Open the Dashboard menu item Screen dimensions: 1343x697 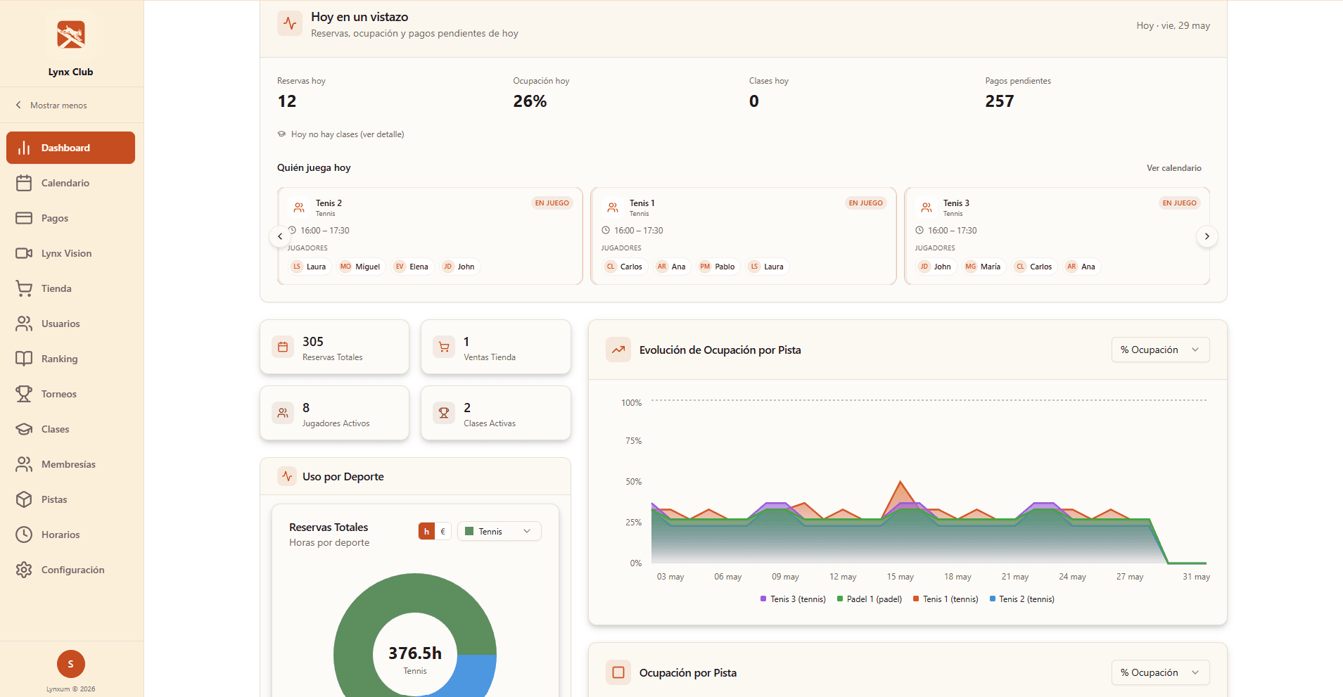[x=70, y=148]
